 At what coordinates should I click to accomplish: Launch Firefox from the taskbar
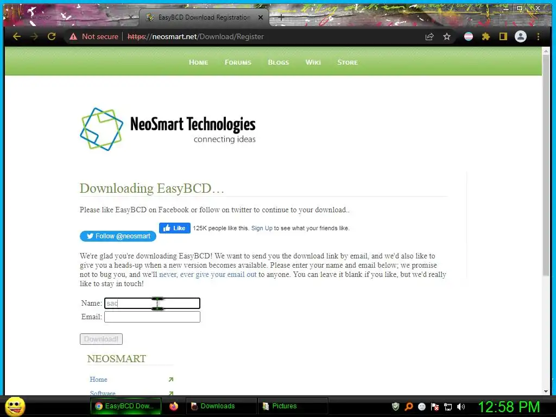(x=173, y=406)
